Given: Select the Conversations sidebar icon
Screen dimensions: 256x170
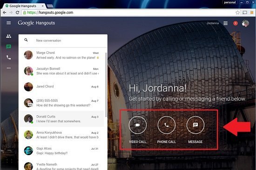Looking at the screenshot, I should click(9, 47).
